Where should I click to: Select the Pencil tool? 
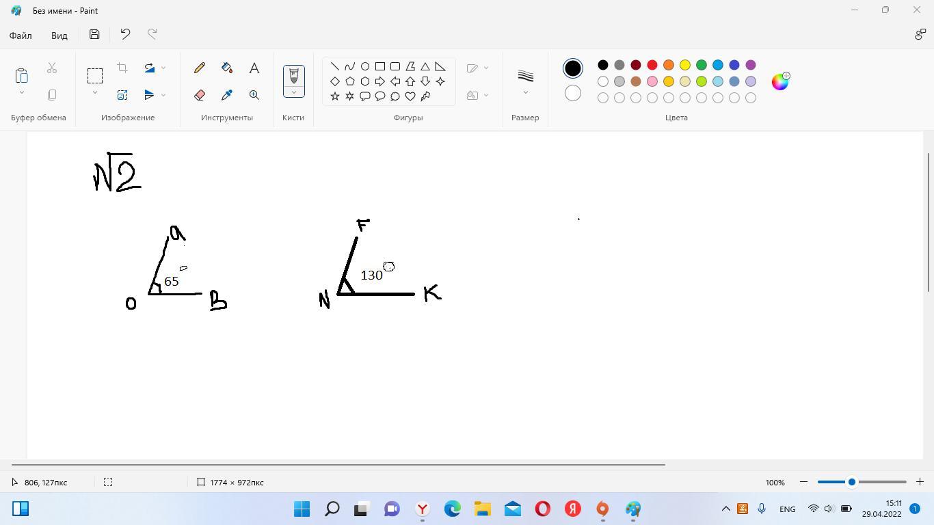pos(200,68)
